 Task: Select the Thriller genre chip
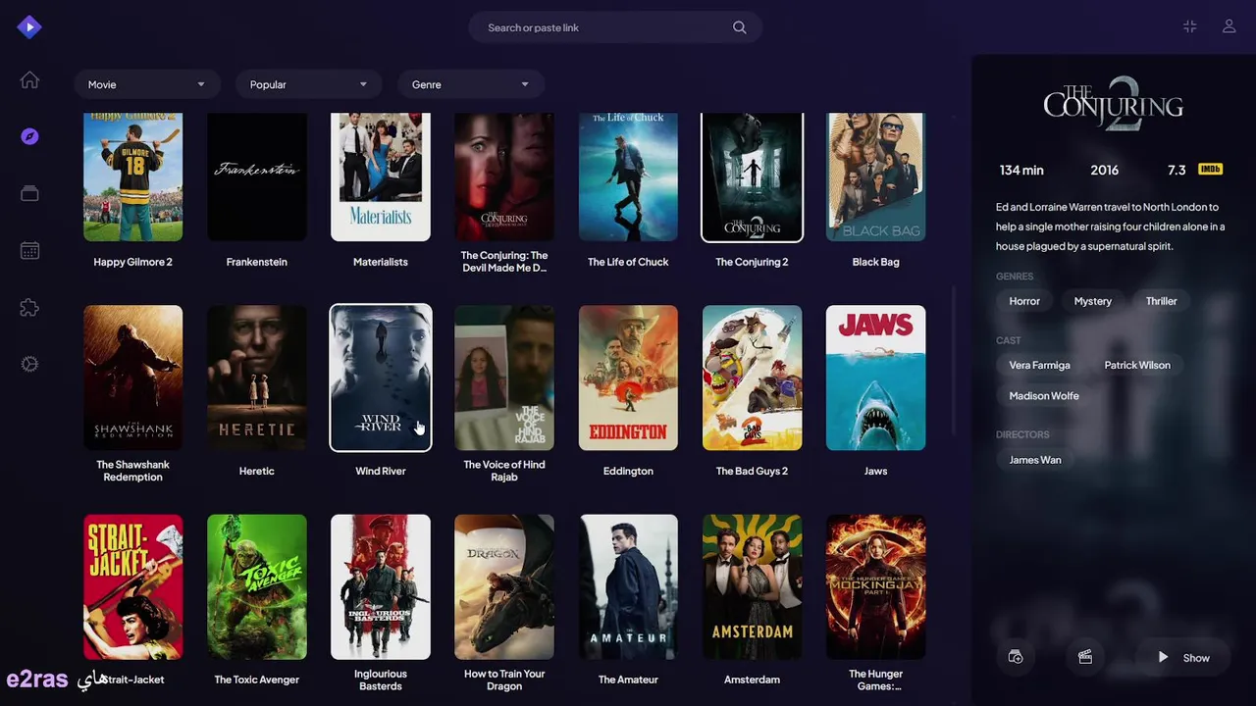pos(1161,301)
